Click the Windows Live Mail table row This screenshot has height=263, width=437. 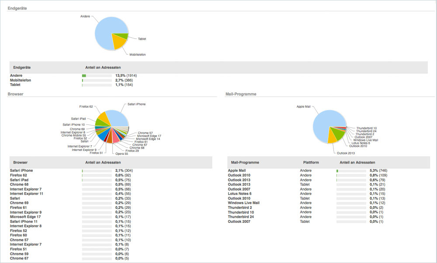point(244,203)
